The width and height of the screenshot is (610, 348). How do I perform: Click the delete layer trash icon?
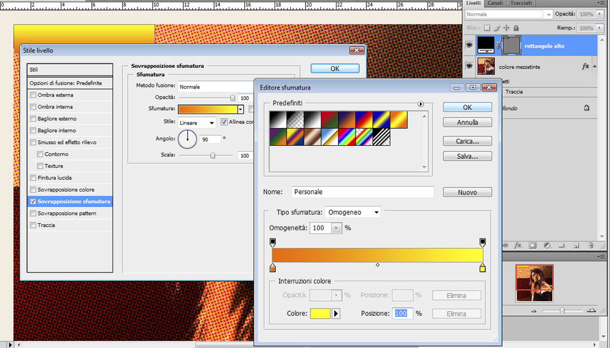pos(590,245)
